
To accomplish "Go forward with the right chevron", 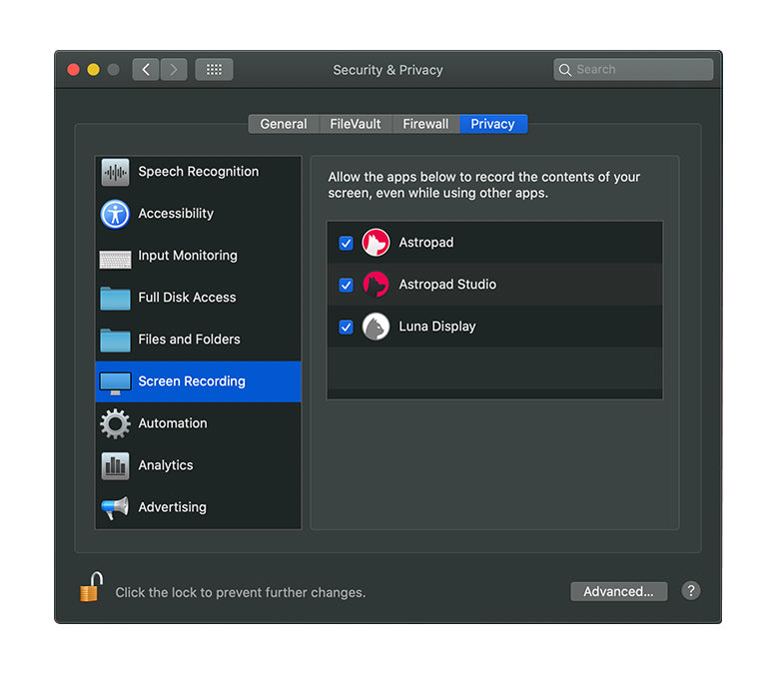I will pos(174,70).
